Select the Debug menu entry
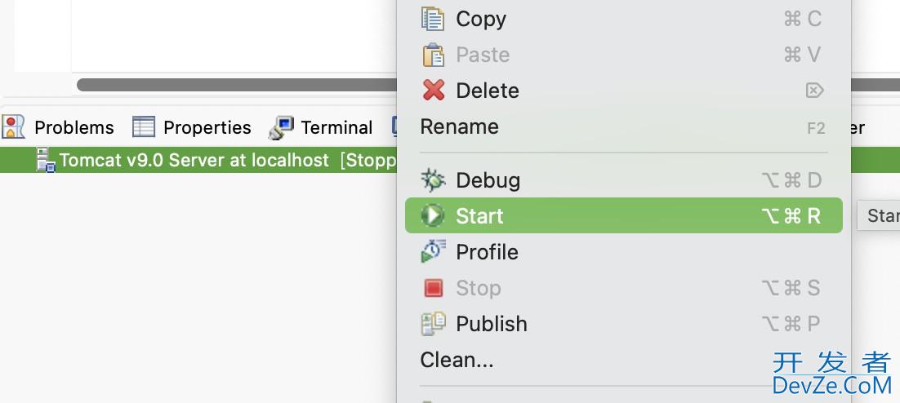 pyautogui.click(x=488, y=180)
